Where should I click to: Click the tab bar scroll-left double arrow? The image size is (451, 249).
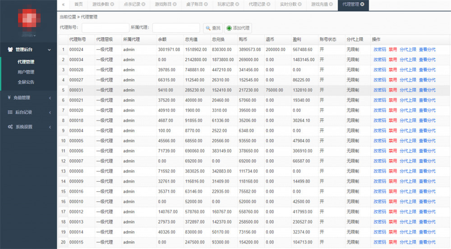tap(63, 5)
